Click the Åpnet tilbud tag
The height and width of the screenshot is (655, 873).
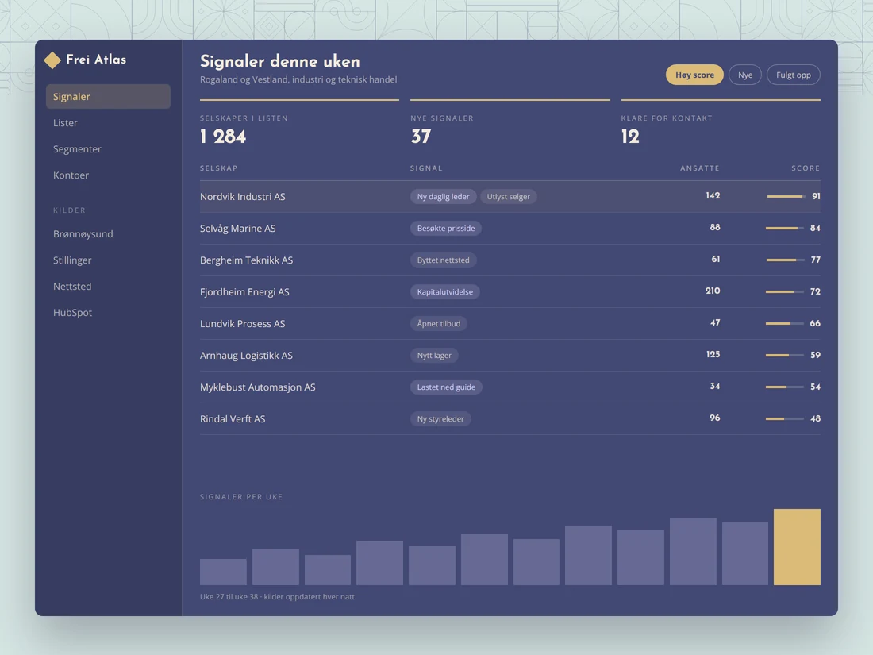[439, 324]
